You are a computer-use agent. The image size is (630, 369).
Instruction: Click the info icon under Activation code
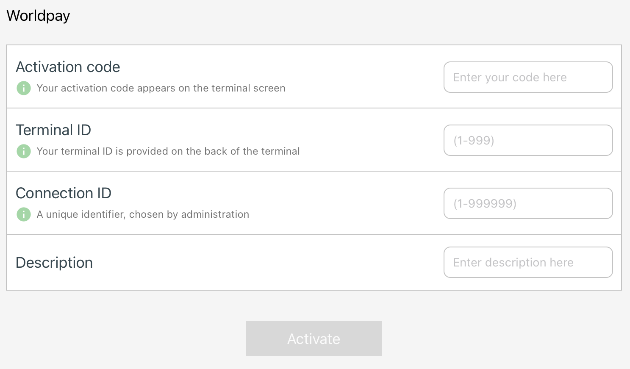click(24, 88)
